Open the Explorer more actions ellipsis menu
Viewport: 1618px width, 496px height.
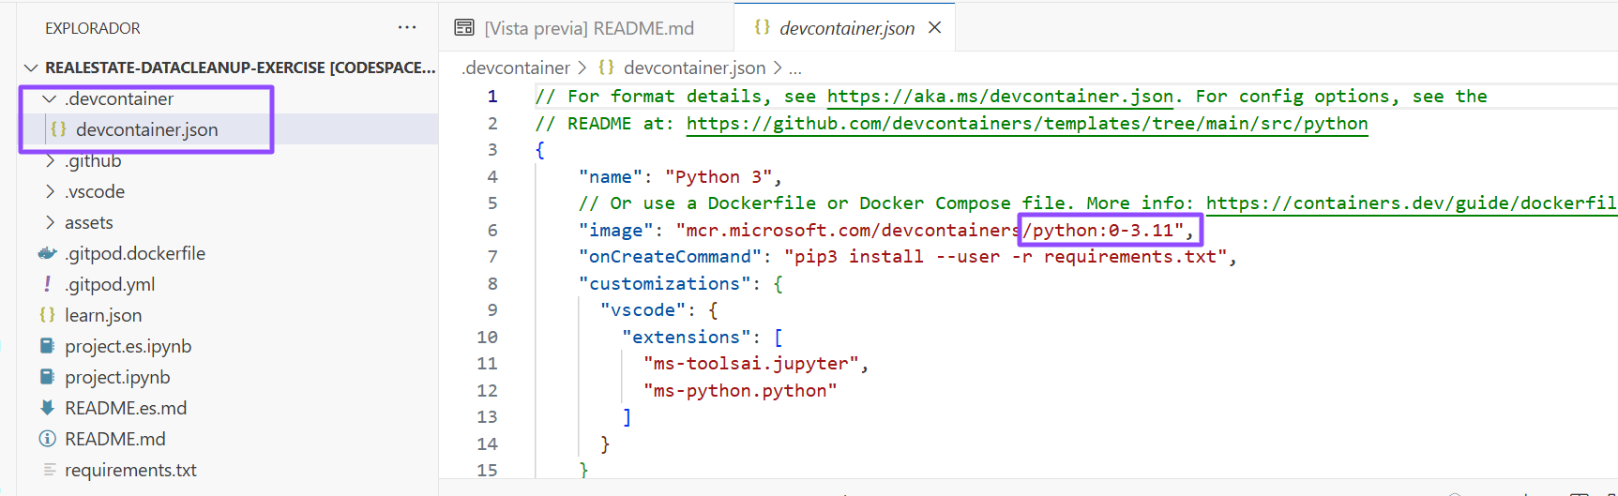tap(406, 28)
